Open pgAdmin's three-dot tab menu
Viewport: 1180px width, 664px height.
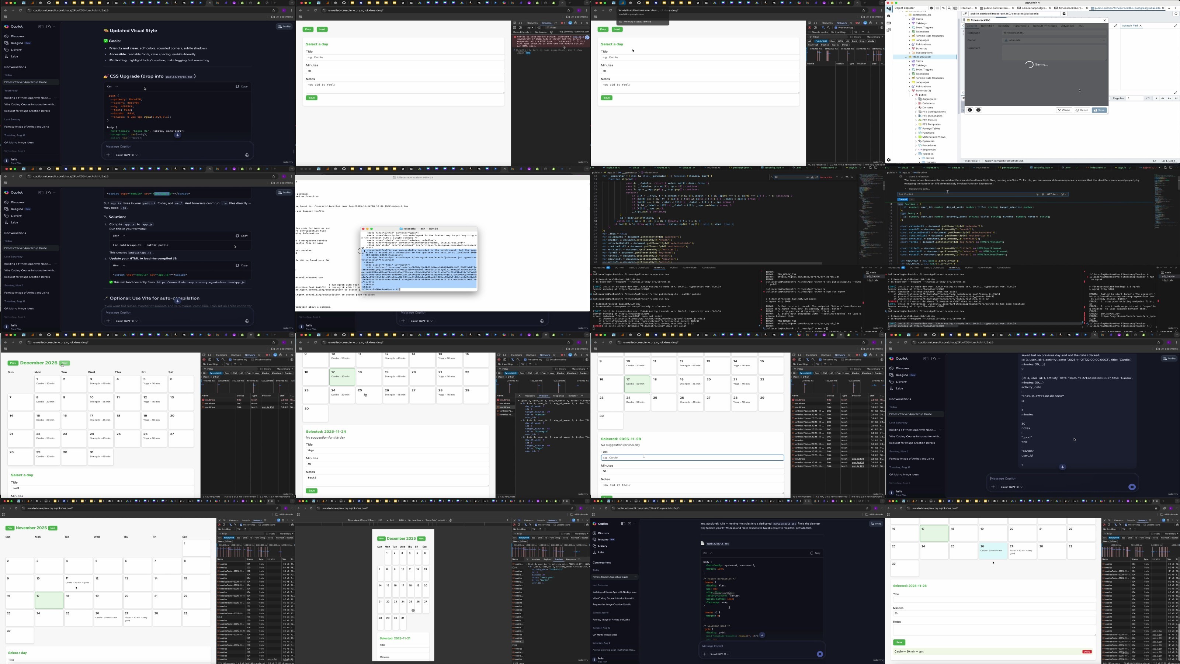coord(1176,8)
